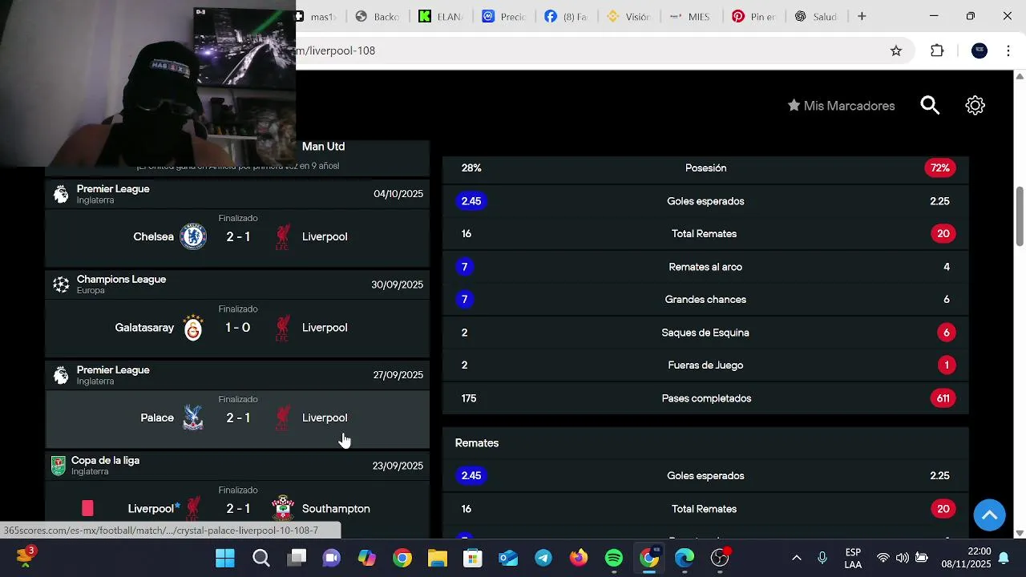Screen dimensions: 1026x577
Task: Select the Total Remates 20 top value
Action: tap(943, 234)
